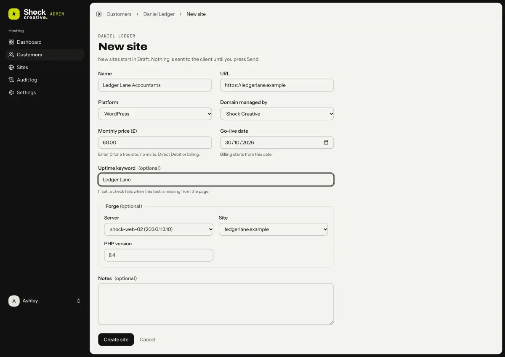Click inside the Notes textarea
505x357 pixels.
[216, 304]
